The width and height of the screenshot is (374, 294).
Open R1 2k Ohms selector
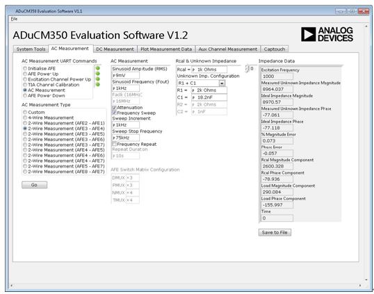point(209,90)
